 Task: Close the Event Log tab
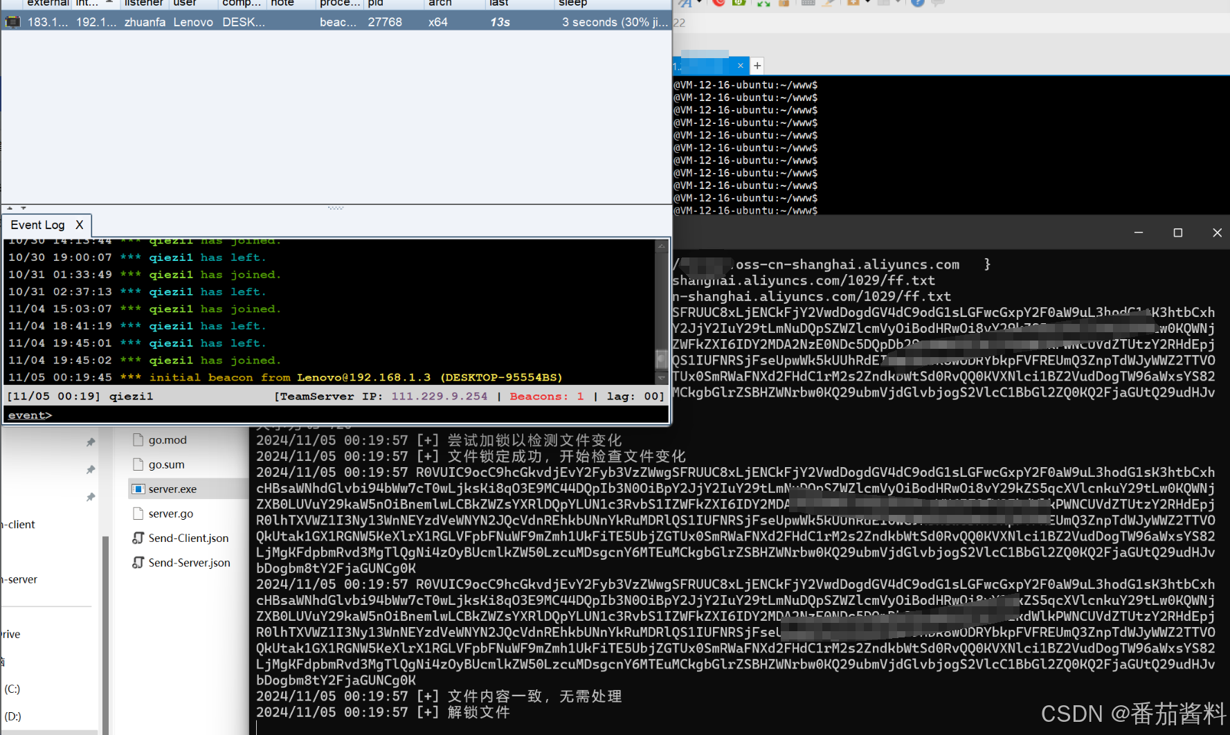pos(80,225)
